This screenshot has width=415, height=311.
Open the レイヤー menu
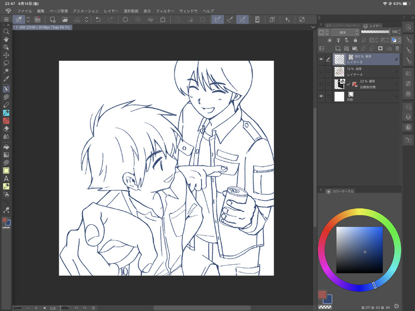[111, 11]
